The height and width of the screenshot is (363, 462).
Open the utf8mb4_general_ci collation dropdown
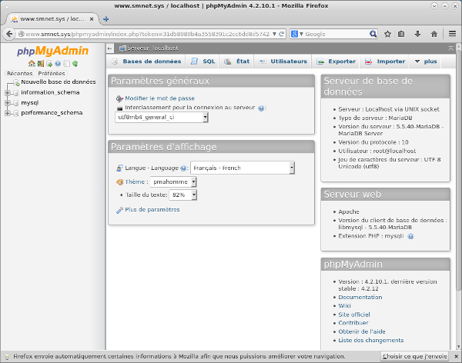coord(162,117)
